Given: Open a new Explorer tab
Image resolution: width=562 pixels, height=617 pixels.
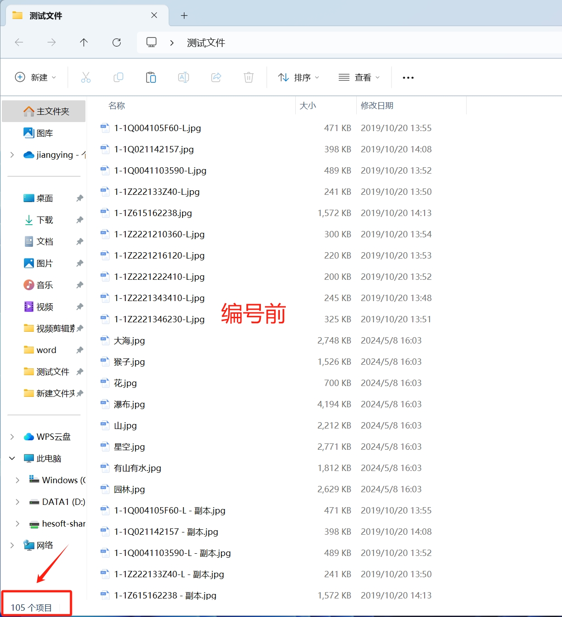Looking at the screenshot, I should coord(184,15).
